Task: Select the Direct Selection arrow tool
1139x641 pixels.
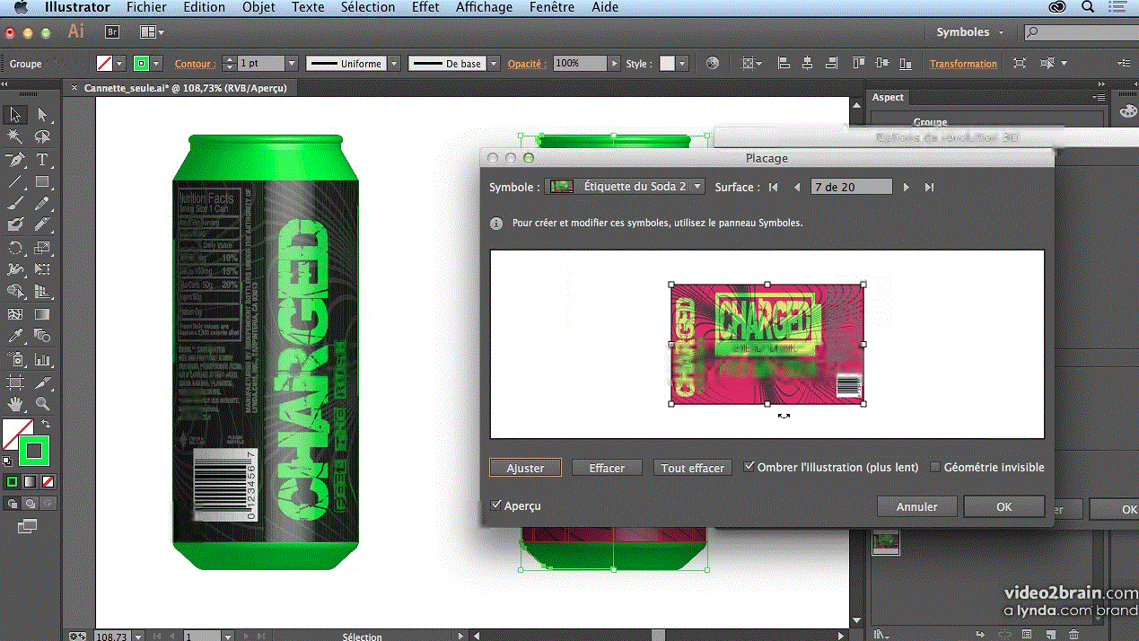Action: [x=42, y=115]
